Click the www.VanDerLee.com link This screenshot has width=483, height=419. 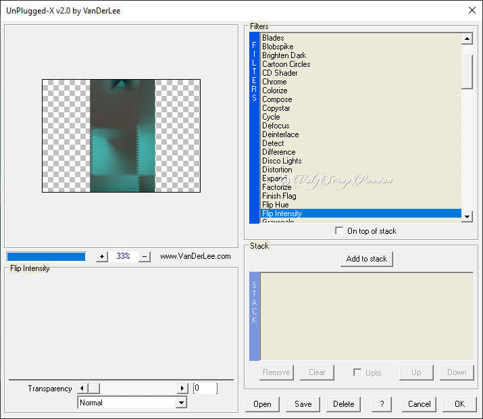pos(195,256)
